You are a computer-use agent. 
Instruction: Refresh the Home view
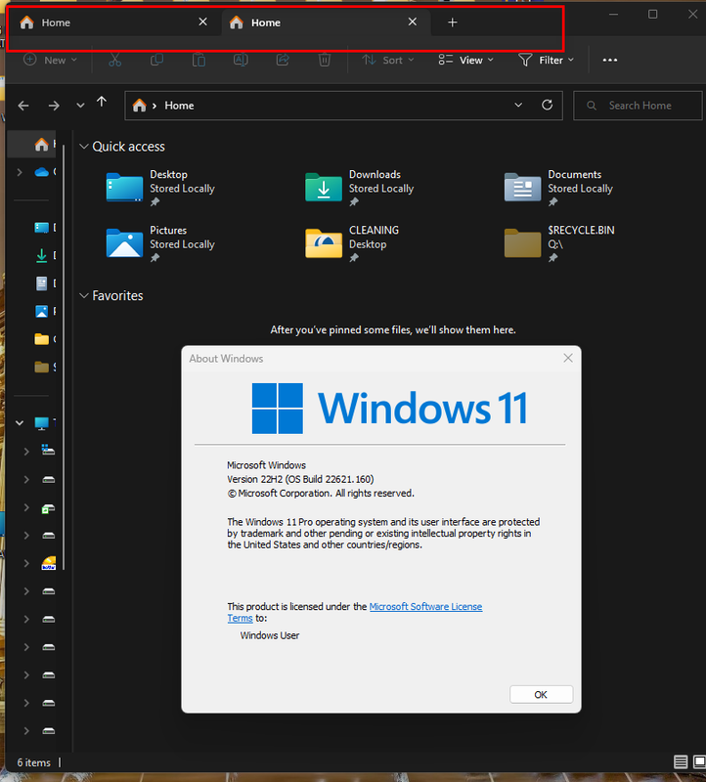tap(547, 105)
